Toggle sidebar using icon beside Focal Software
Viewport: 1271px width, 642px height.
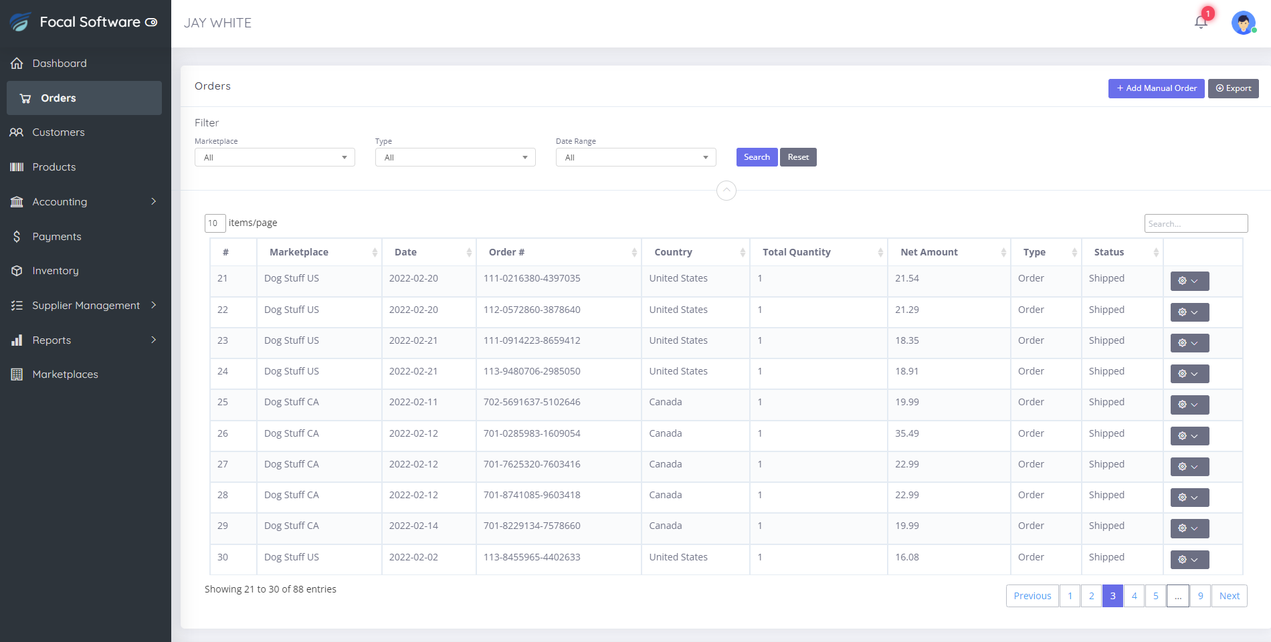pos(151,23)
